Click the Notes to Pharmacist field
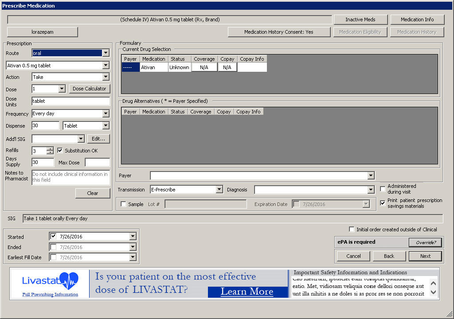 tap(70, 177)
